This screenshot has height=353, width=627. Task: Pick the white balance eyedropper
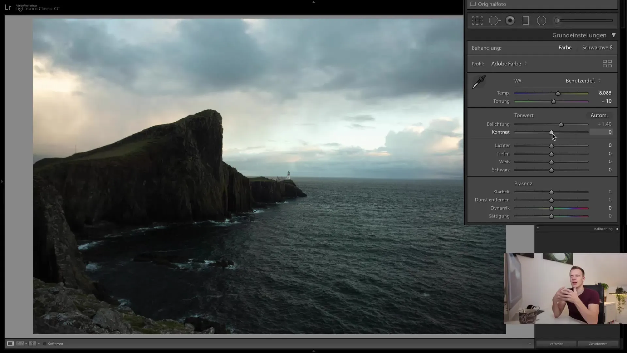(x=479, y=82)
